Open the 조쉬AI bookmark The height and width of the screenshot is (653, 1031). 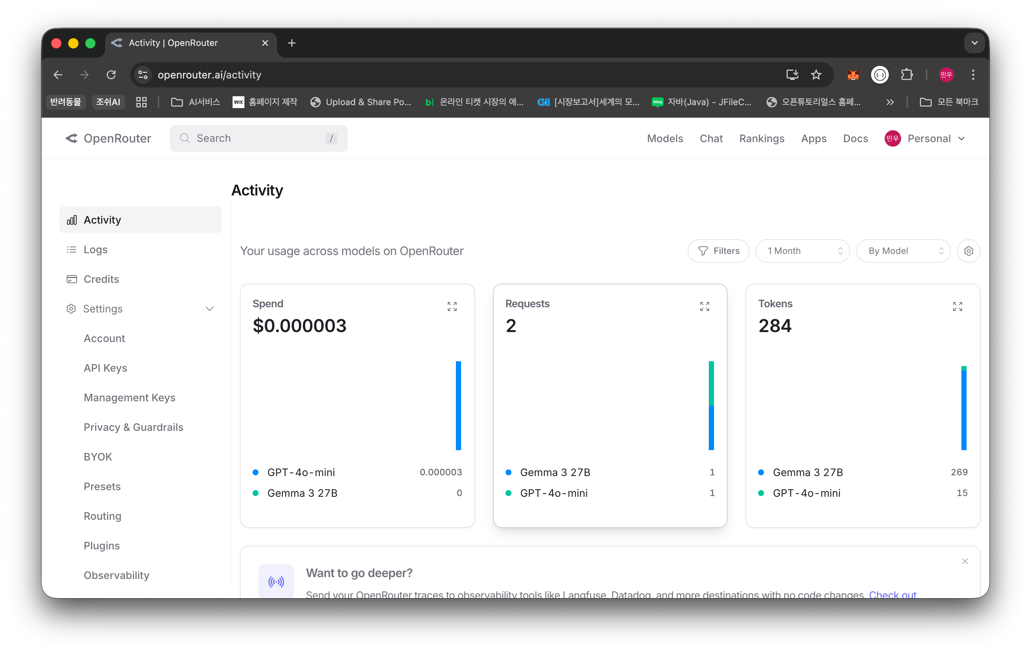coord(108,102)
